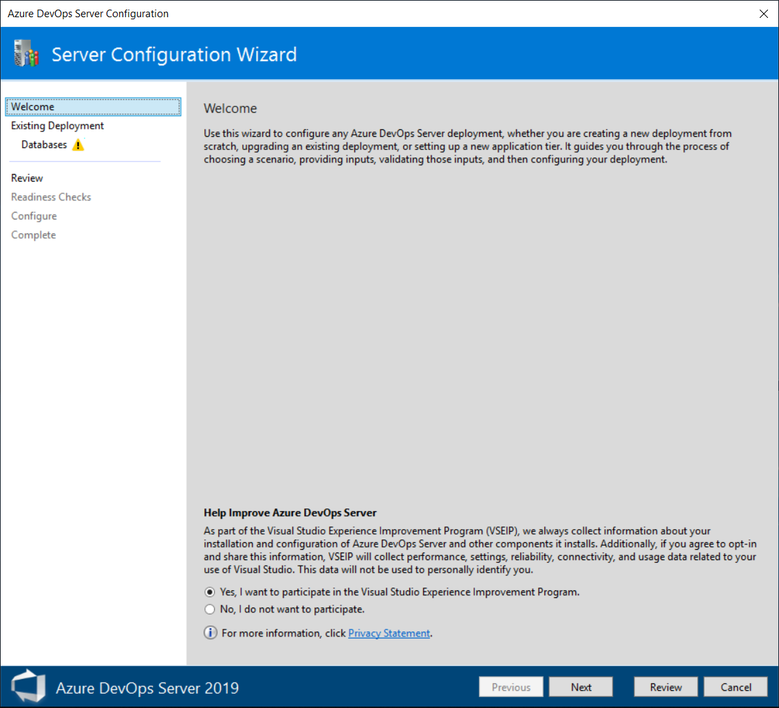Click the Help Improve Azure DevOps Server heading

(x=290, y=513)
